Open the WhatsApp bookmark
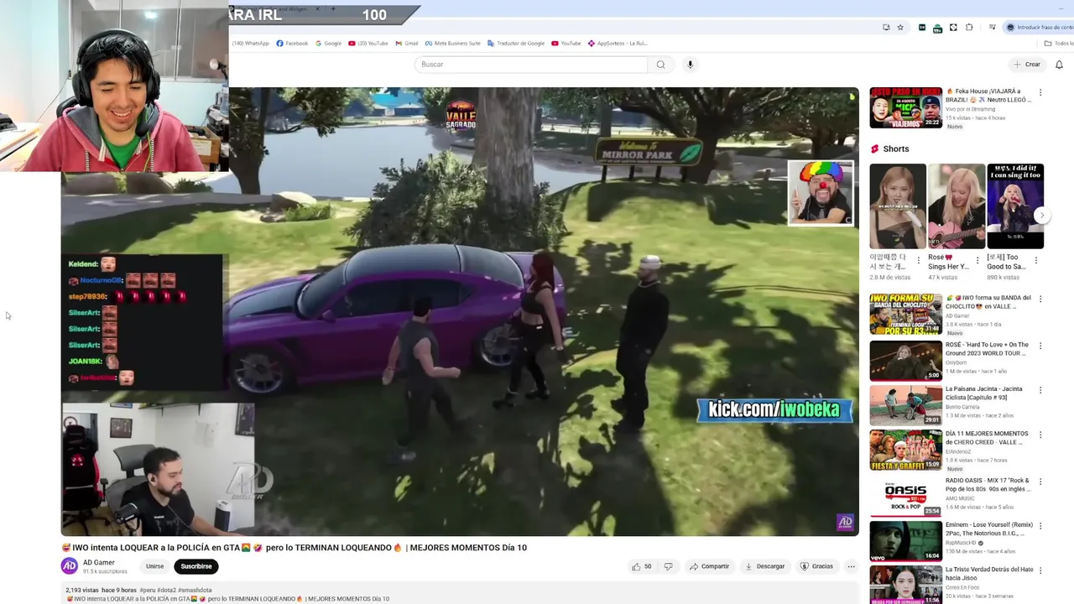 250,44
